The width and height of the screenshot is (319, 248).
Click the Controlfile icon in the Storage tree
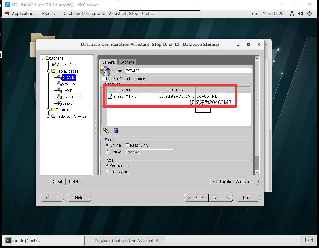click(x=54, y=65)
